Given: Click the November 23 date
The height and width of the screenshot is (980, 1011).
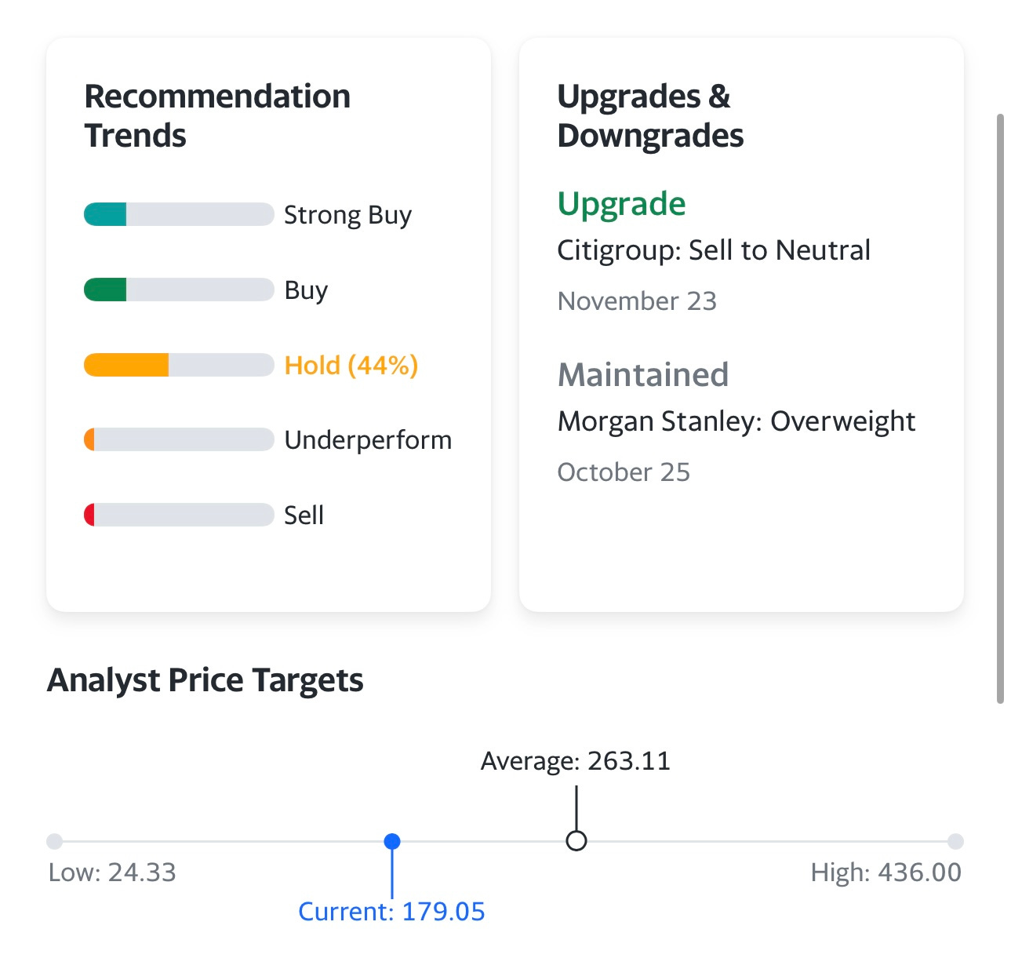Looking at the screenshot, I should pyautogui.click(x=637, y=301).
